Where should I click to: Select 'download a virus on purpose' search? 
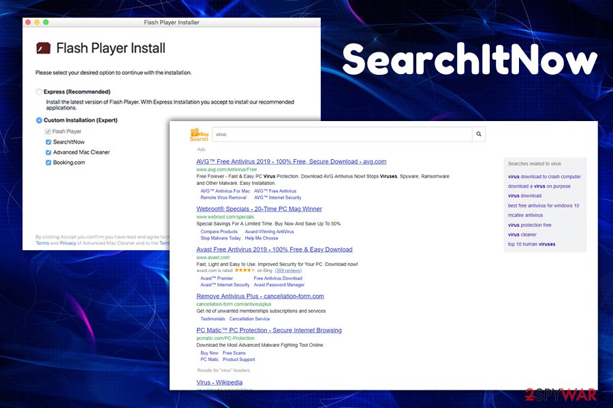pyautogui.click(x=539, y=186)
